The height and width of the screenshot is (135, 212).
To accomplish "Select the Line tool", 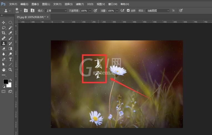I will (10, 64).
